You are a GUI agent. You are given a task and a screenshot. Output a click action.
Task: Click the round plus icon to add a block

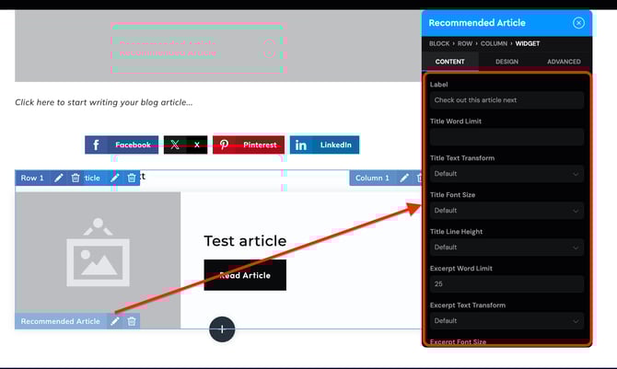[222, 329]
